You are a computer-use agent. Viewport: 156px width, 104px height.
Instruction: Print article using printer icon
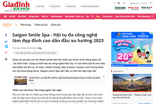click(6, 59)
